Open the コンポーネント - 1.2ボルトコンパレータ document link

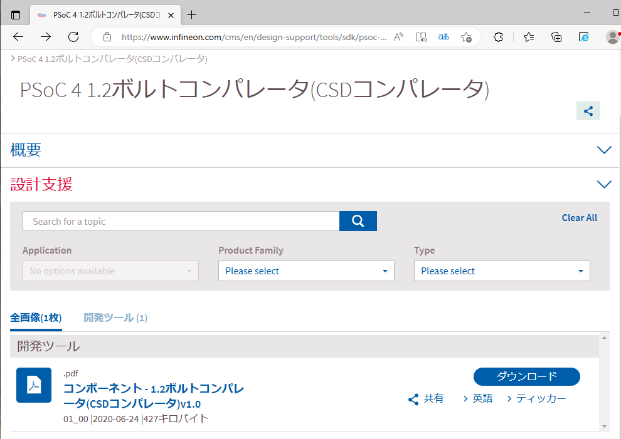pos(154,396)
